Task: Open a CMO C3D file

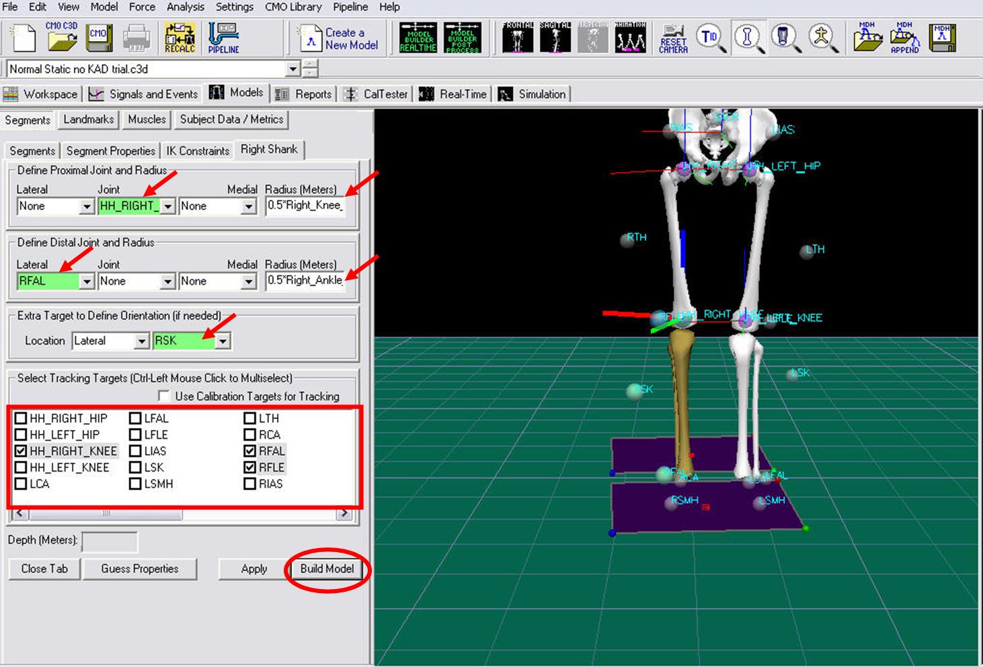Action: click(x=62, y=37)
